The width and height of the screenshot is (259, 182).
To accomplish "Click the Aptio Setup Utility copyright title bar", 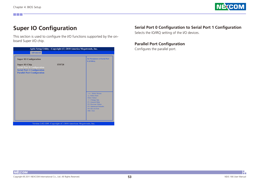I will pos(64,49).
